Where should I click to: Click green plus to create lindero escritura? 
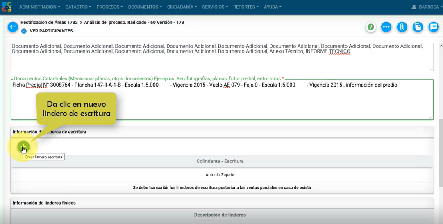pyautogui.click(x=23, y=146)
